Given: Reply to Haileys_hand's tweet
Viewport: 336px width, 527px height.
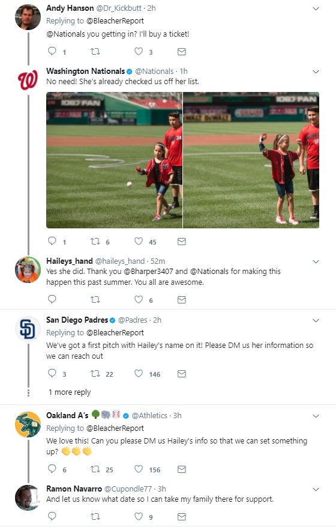Looking at the screenshot, I should coord(52,299).
